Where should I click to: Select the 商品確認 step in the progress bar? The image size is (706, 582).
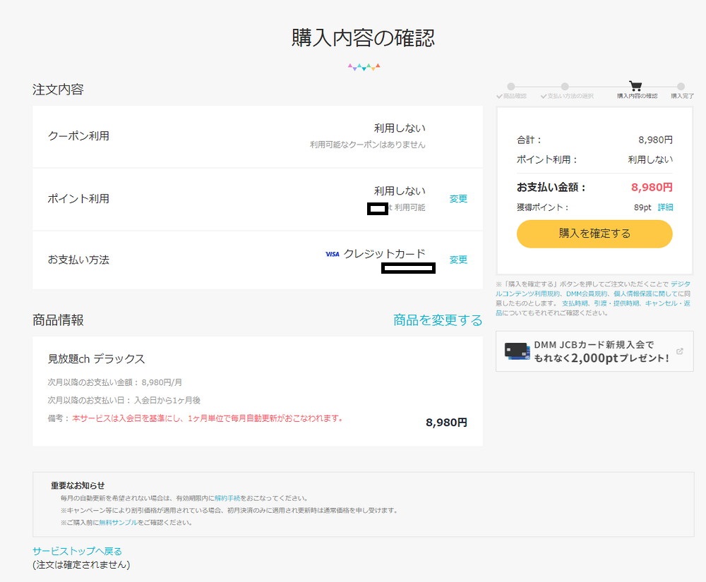tap(511, 85)
